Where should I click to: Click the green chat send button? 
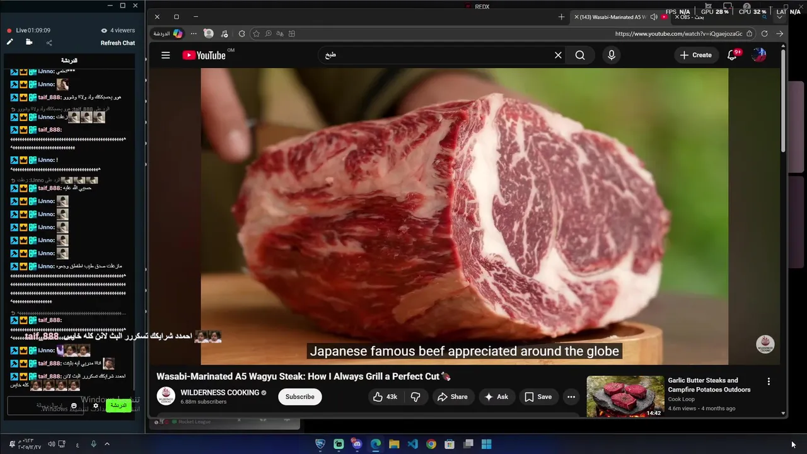(119, 405)
